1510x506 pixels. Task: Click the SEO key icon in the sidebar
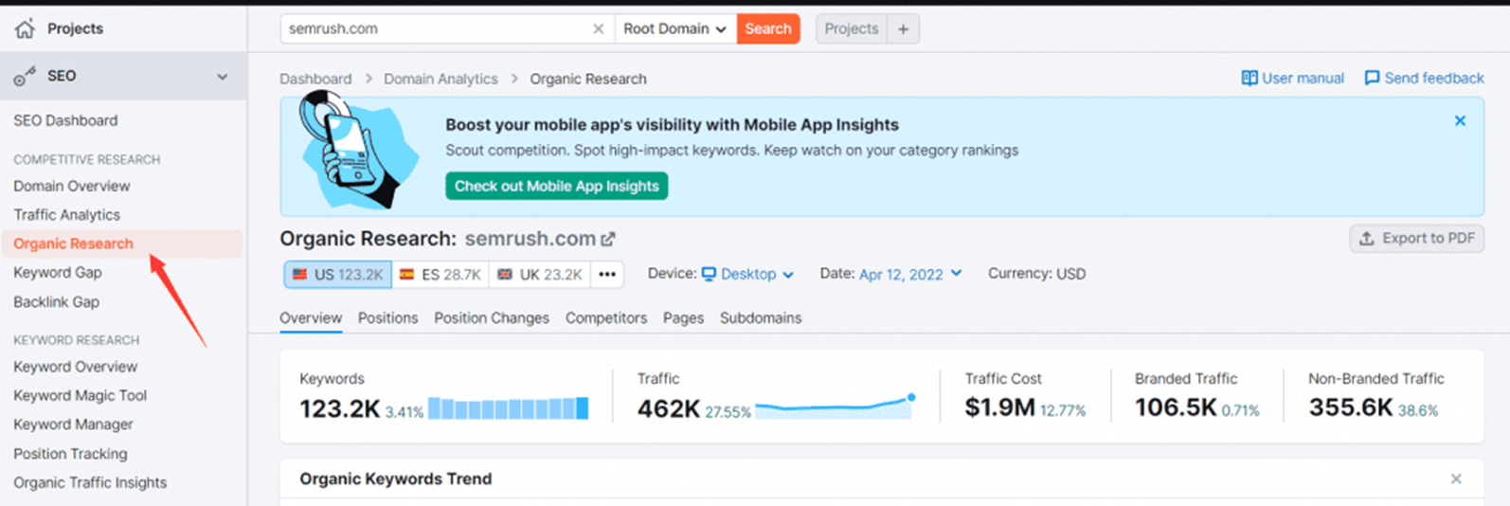pos(25,77)
